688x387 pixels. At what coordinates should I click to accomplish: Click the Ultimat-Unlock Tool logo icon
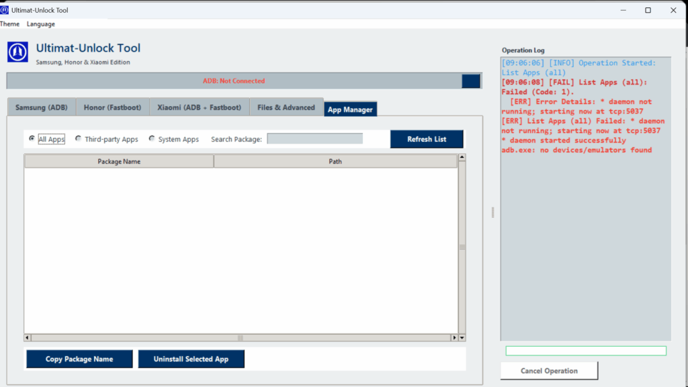[17, 52]
